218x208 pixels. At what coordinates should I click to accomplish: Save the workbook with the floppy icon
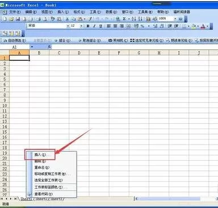tap(18, 19)
